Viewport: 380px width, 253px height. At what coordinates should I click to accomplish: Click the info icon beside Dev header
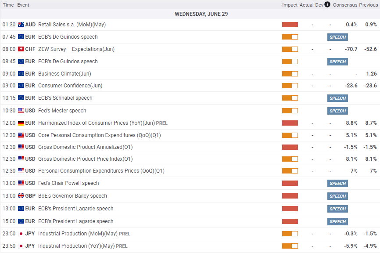point(327,4)
